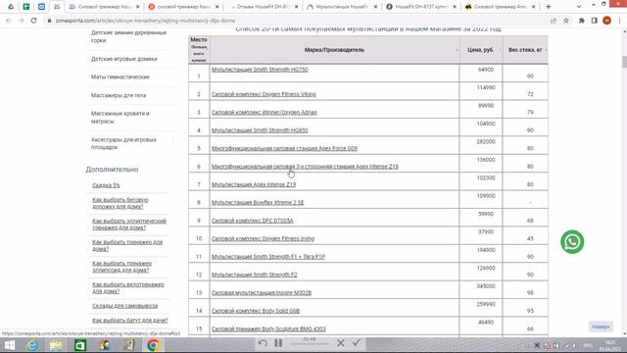Screen dimensions: 627x353
Task: Expand 'Аксессуары для игровых площадок' category
Action: 173,139
